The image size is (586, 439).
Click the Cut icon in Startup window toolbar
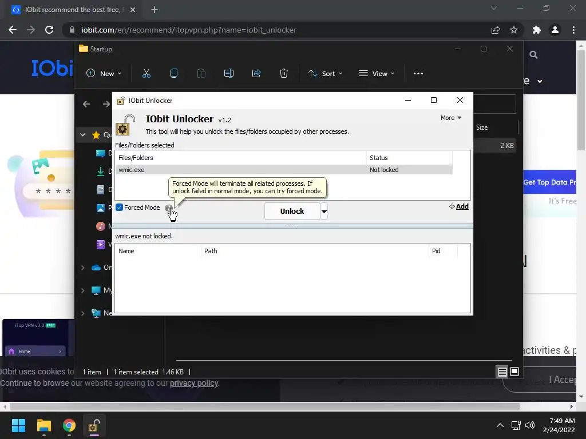click(146, 74)
